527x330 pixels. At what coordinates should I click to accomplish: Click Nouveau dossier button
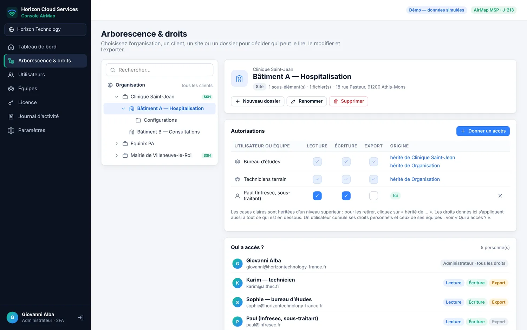tap(258, 101)
